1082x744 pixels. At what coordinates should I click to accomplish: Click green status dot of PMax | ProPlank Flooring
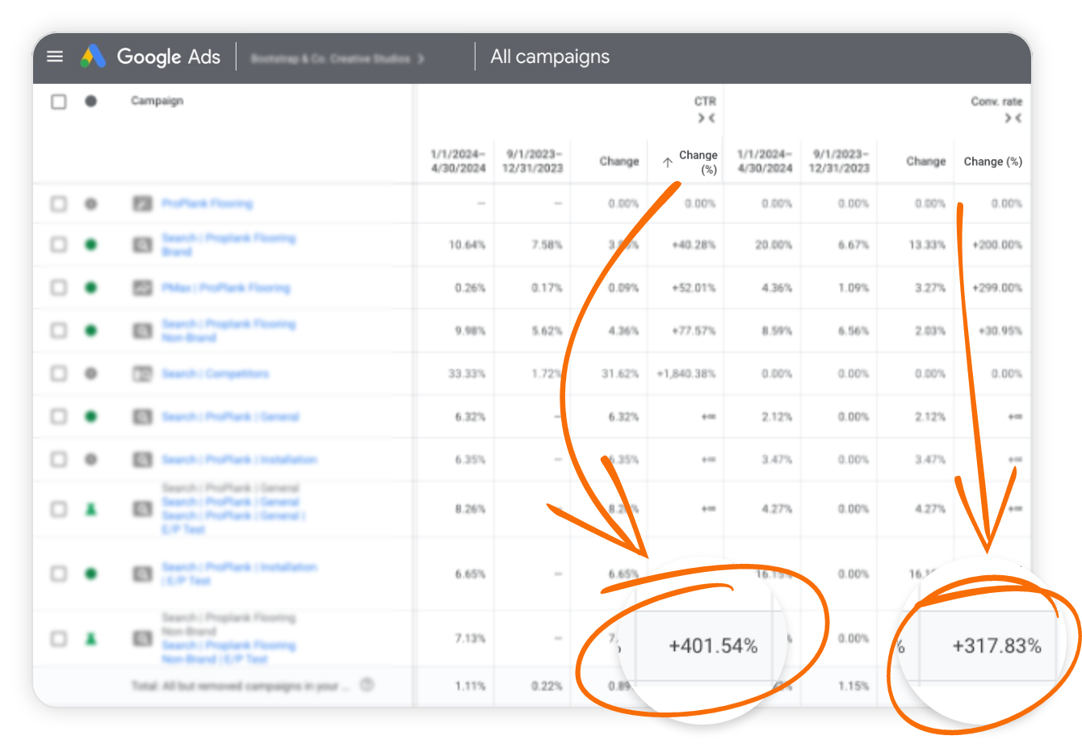[x=90, y=288]
